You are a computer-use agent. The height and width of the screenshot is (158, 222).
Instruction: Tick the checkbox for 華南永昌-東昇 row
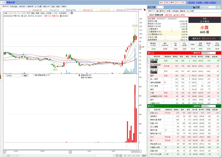coord(148,120)
